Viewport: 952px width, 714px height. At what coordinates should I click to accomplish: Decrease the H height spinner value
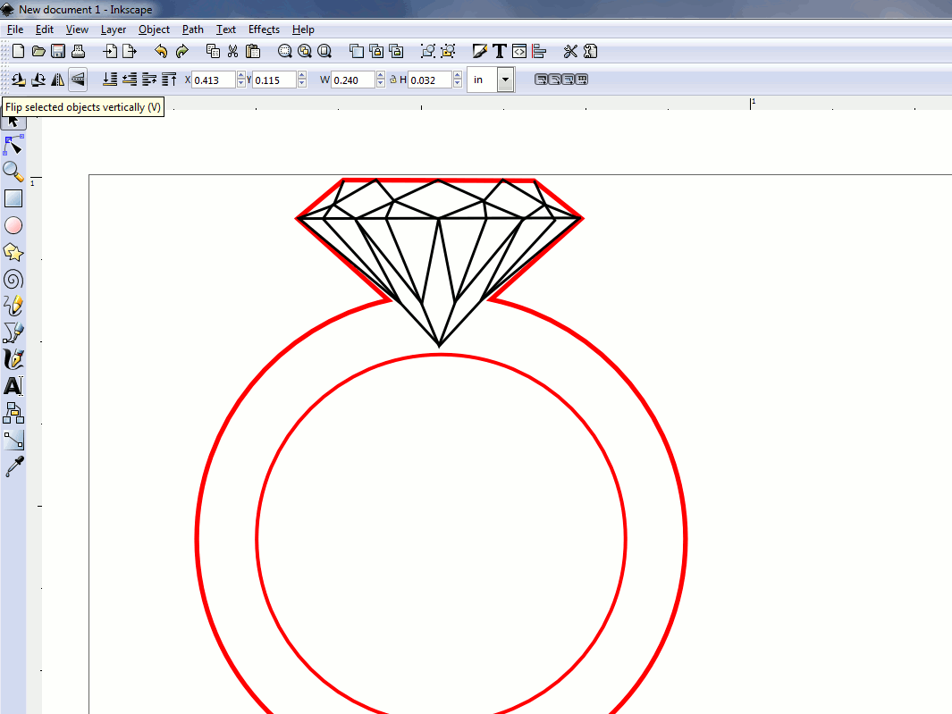tap(458, 84)
